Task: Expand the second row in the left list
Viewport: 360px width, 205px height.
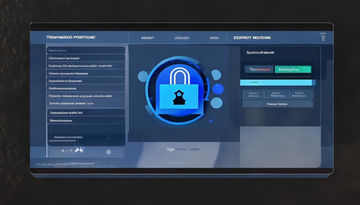Action: 86,58
